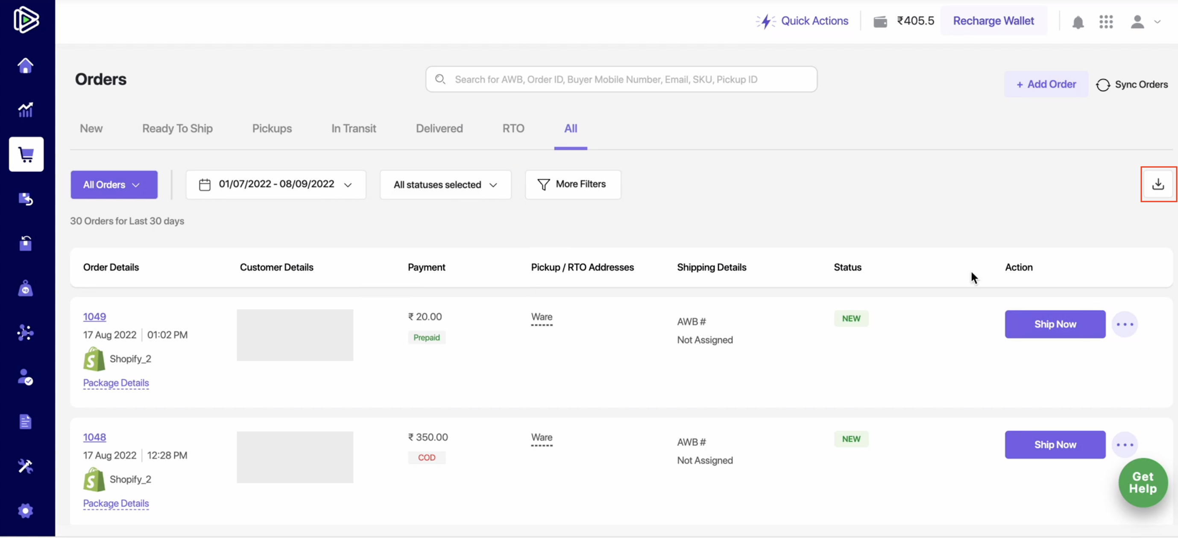Click Ship Now for order 1048
Screen dimensions: 1178x538
[x=1055, y=445]
